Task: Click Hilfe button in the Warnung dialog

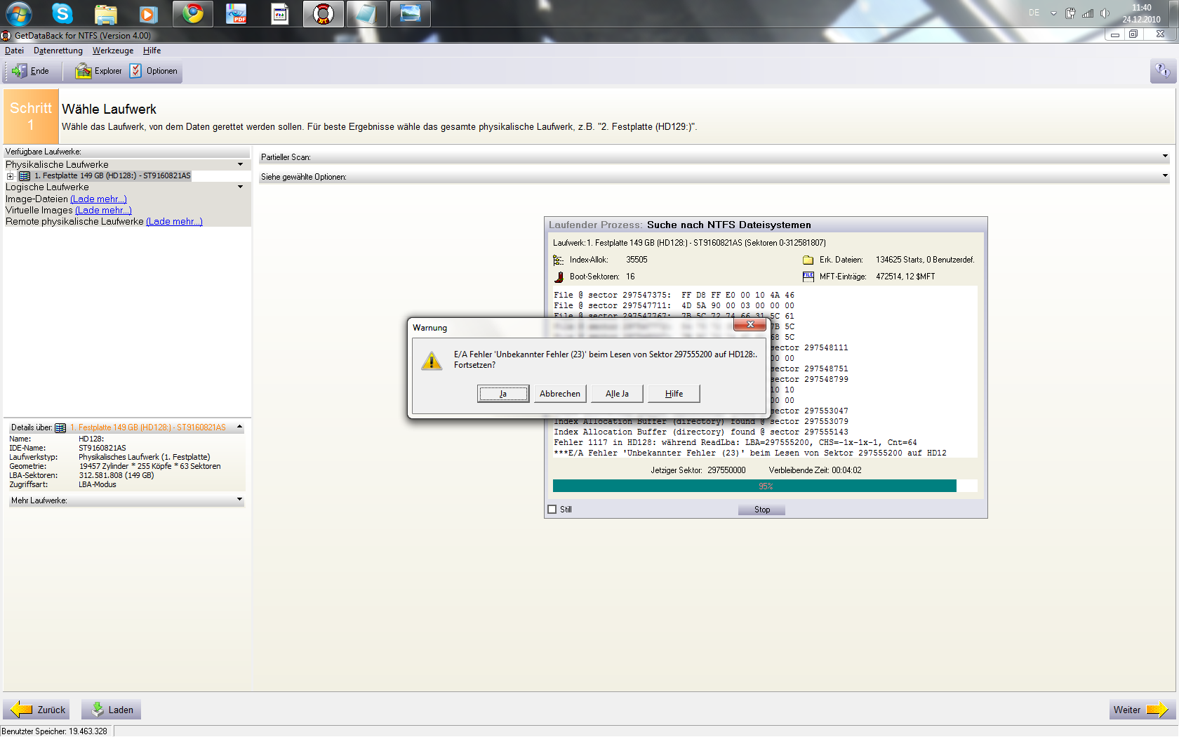Action: tap(674, 394)
